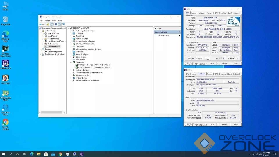Click Forward arrow in Computer Management toolbar

coord(44,24)
